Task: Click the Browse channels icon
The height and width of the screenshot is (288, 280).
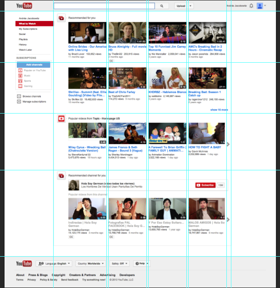Action: click(19, 96)
